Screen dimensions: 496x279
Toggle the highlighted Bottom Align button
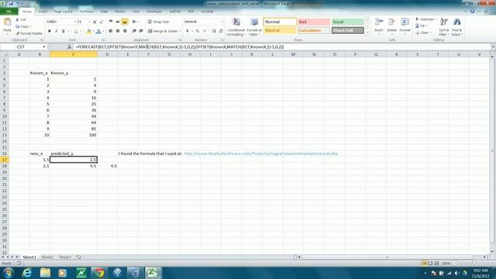(x=125, y=22)
